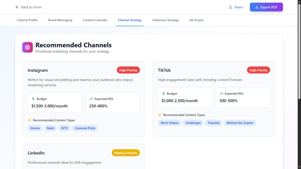Select the Reels content tag
Image resolution: width=301 pixels, height=169 pixels.
(50, 128)
